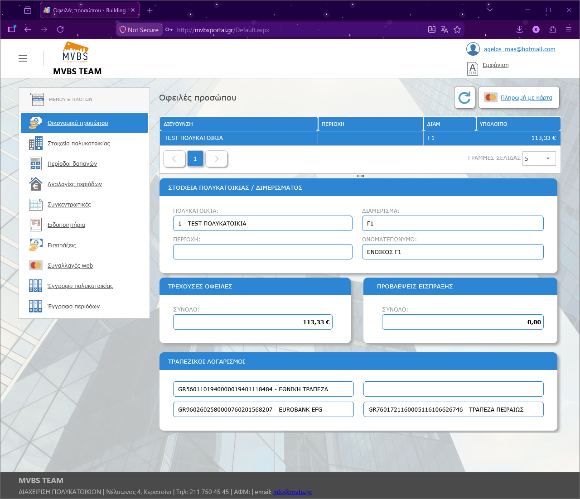Open Συγκεντρωτικές menu item
The image size is (580, 499).
tap(69, 204)
